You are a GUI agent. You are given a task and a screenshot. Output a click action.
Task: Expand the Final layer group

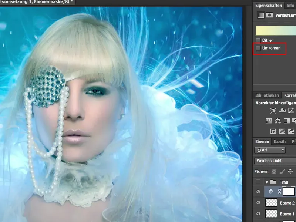267,182
